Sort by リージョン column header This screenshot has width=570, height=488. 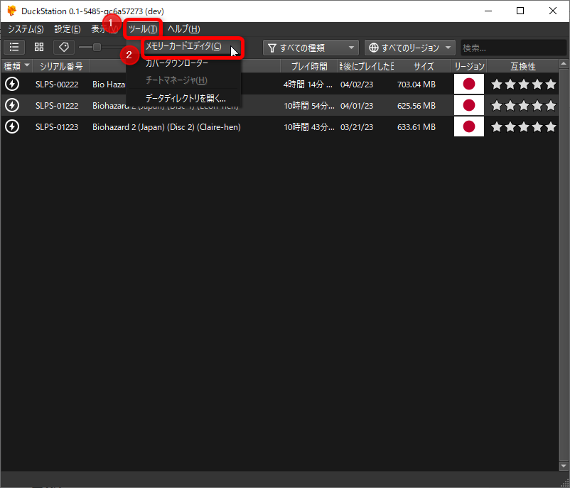coord(469,66)
